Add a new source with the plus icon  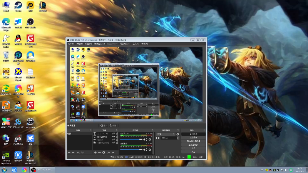click(95, 152)
